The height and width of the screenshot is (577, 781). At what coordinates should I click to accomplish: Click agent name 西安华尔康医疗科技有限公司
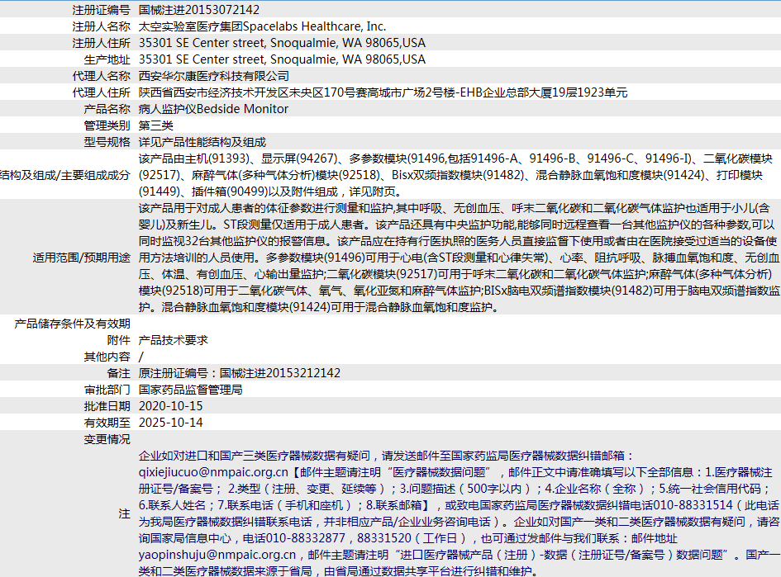pos(214,76)
